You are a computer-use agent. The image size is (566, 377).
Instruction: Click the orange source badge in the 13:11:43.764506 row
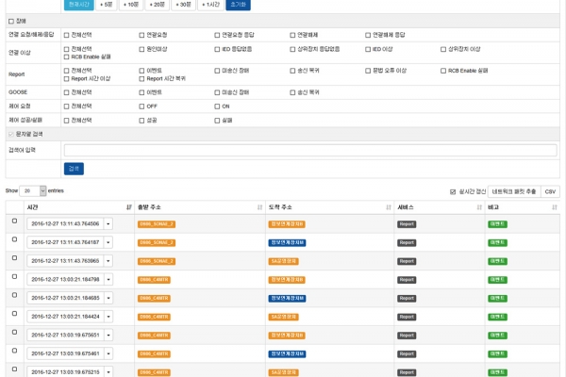(x=157, y=224)
